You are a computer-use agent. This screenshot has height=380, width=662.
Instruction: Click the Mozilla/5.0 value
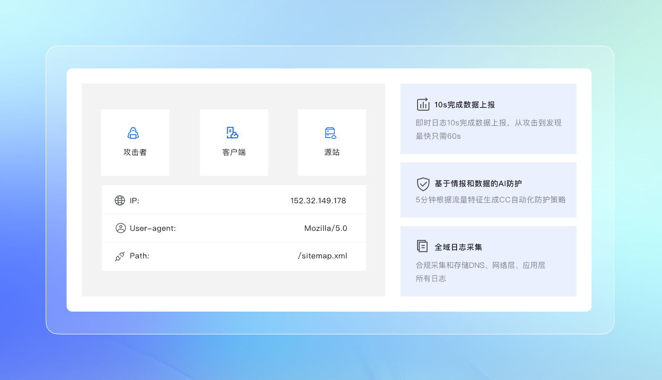(326, 228)
